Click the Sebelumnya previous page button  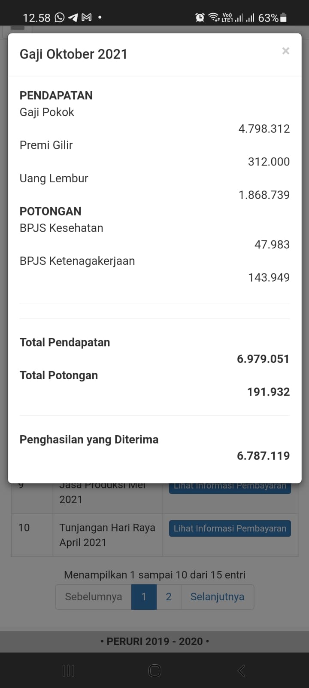coord(94,597)
